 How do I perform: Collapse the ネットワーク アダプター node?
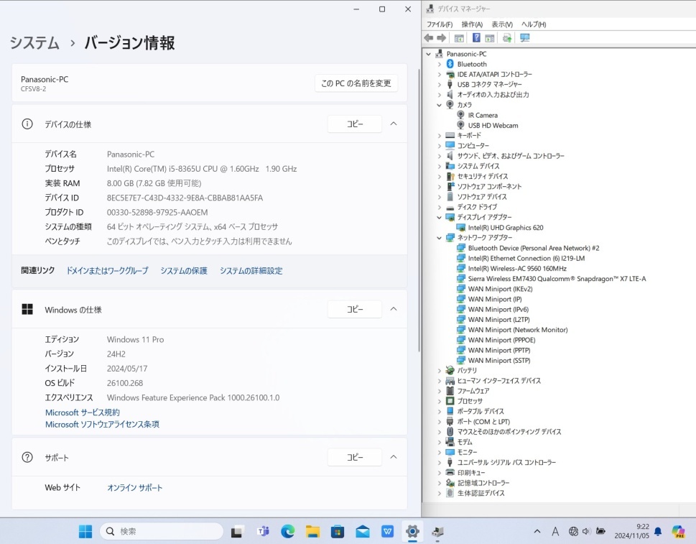pyautogui.click(x=440, y=238)
